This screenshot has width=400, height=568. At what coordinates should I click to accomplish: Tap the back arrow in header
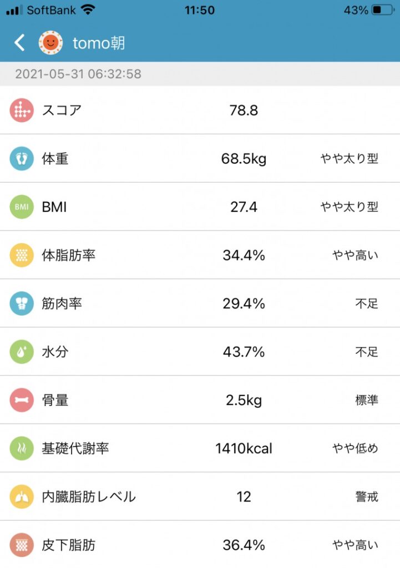tap(19, 43)
